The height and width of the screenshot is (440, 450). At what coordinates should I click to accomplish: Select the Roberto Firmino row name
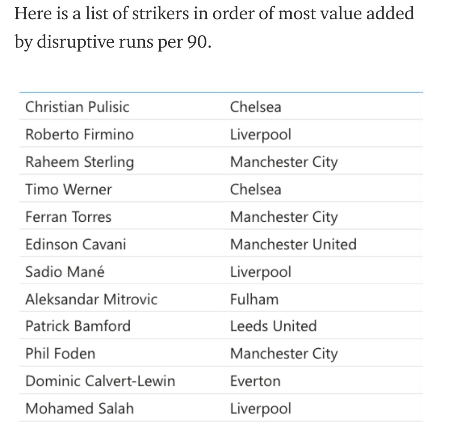(x=79, y=134)
